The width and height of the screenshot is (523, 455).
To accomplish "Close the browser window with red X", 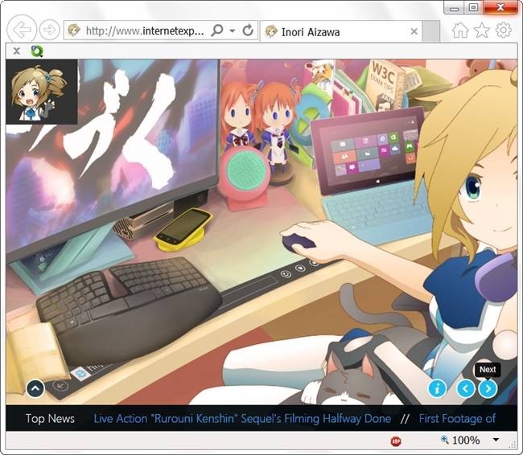I will click(500, 8).
